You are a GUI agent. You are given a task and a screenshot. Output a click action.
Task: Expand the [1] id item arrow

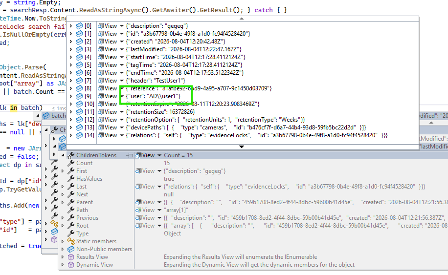click(71, 34)
